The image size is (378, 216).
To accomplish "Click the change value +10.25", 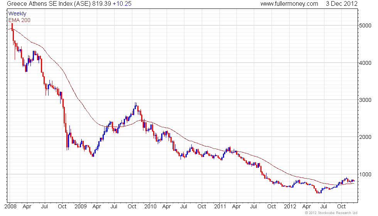I will pos(122,3).
